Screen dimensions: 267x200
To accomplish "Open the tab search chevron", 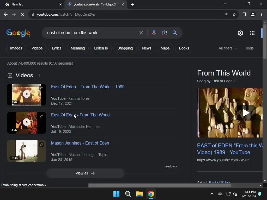I will click(225, 4).
